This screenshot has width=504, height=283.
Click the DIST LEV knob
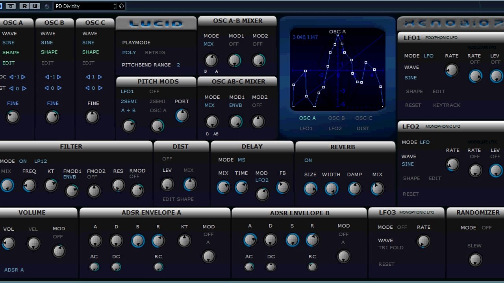tap(167, 184)
